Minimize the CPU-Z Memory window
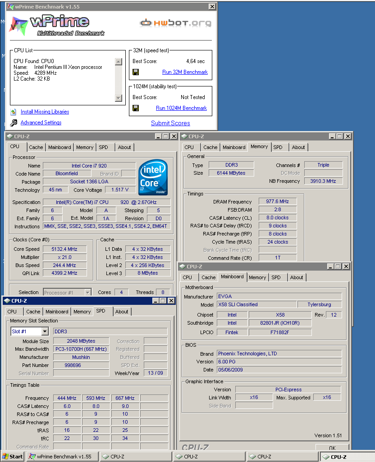375x462 pixels. tap(332, 136)
